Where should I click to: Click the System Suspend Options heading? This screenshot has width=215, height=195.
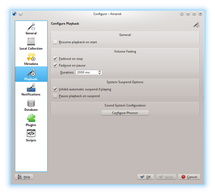125,82
